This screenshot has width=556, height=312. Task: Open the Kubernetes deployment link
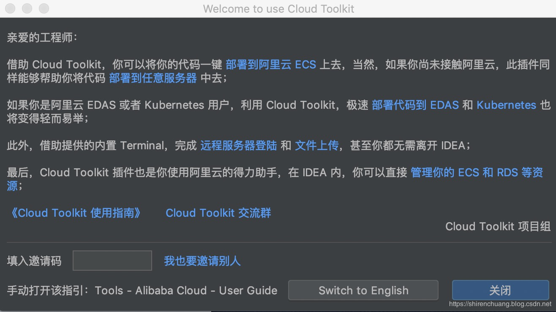[506, 105]
